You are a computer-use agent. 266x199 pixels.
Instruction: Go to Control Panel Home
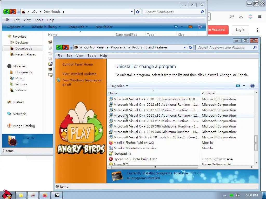pyautogui.click(x=77, y=65)
